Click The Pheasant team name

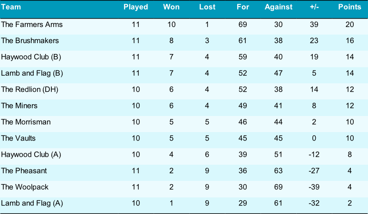[24, 171]
